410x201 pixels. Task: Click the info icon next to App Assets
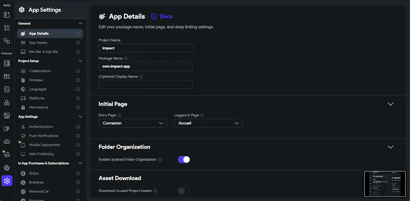pos(78,42)
